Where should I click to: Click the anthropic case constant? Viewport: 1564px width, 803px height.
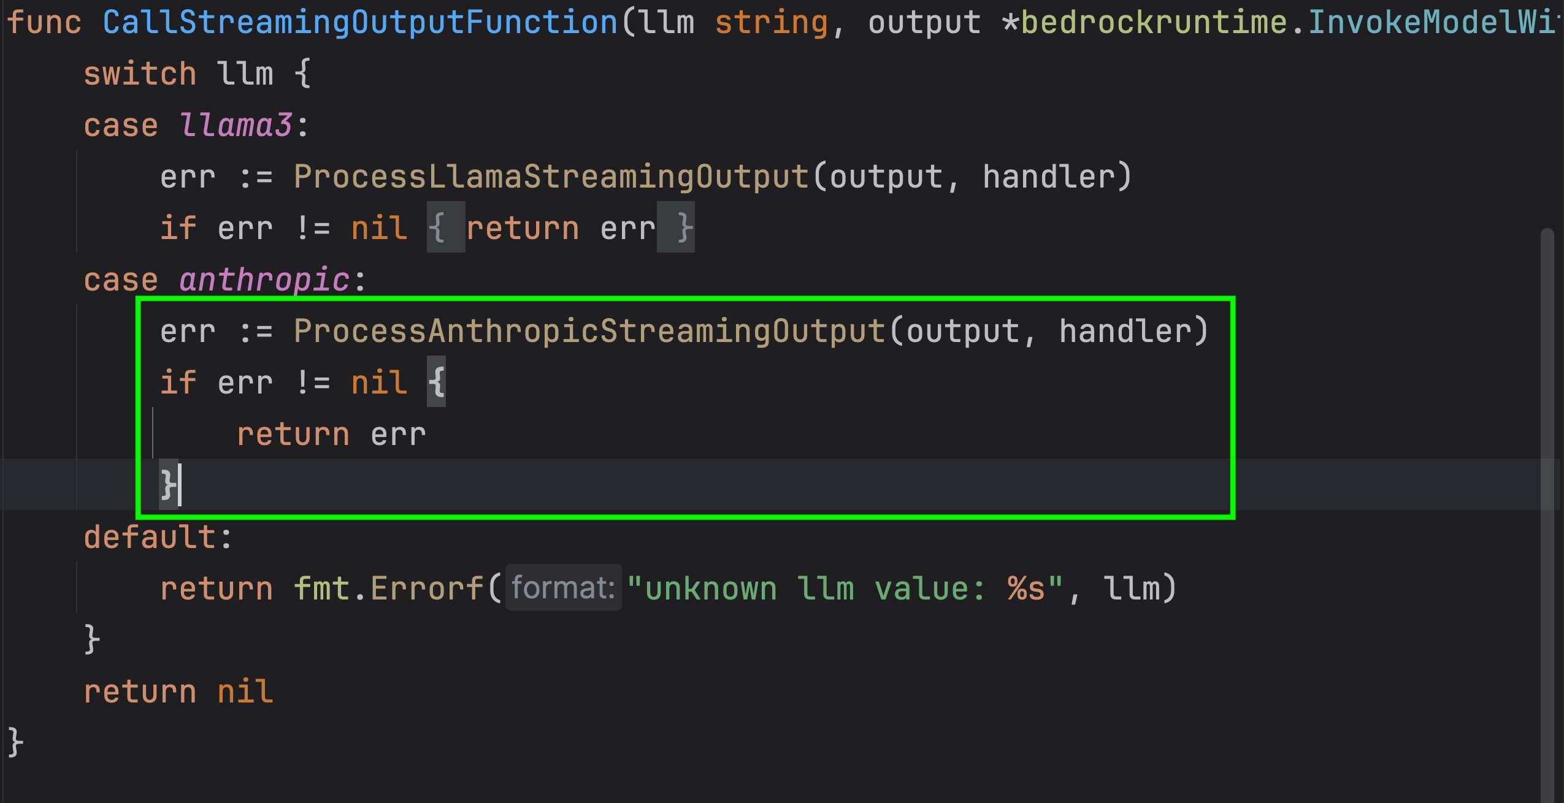coord(264,280)
